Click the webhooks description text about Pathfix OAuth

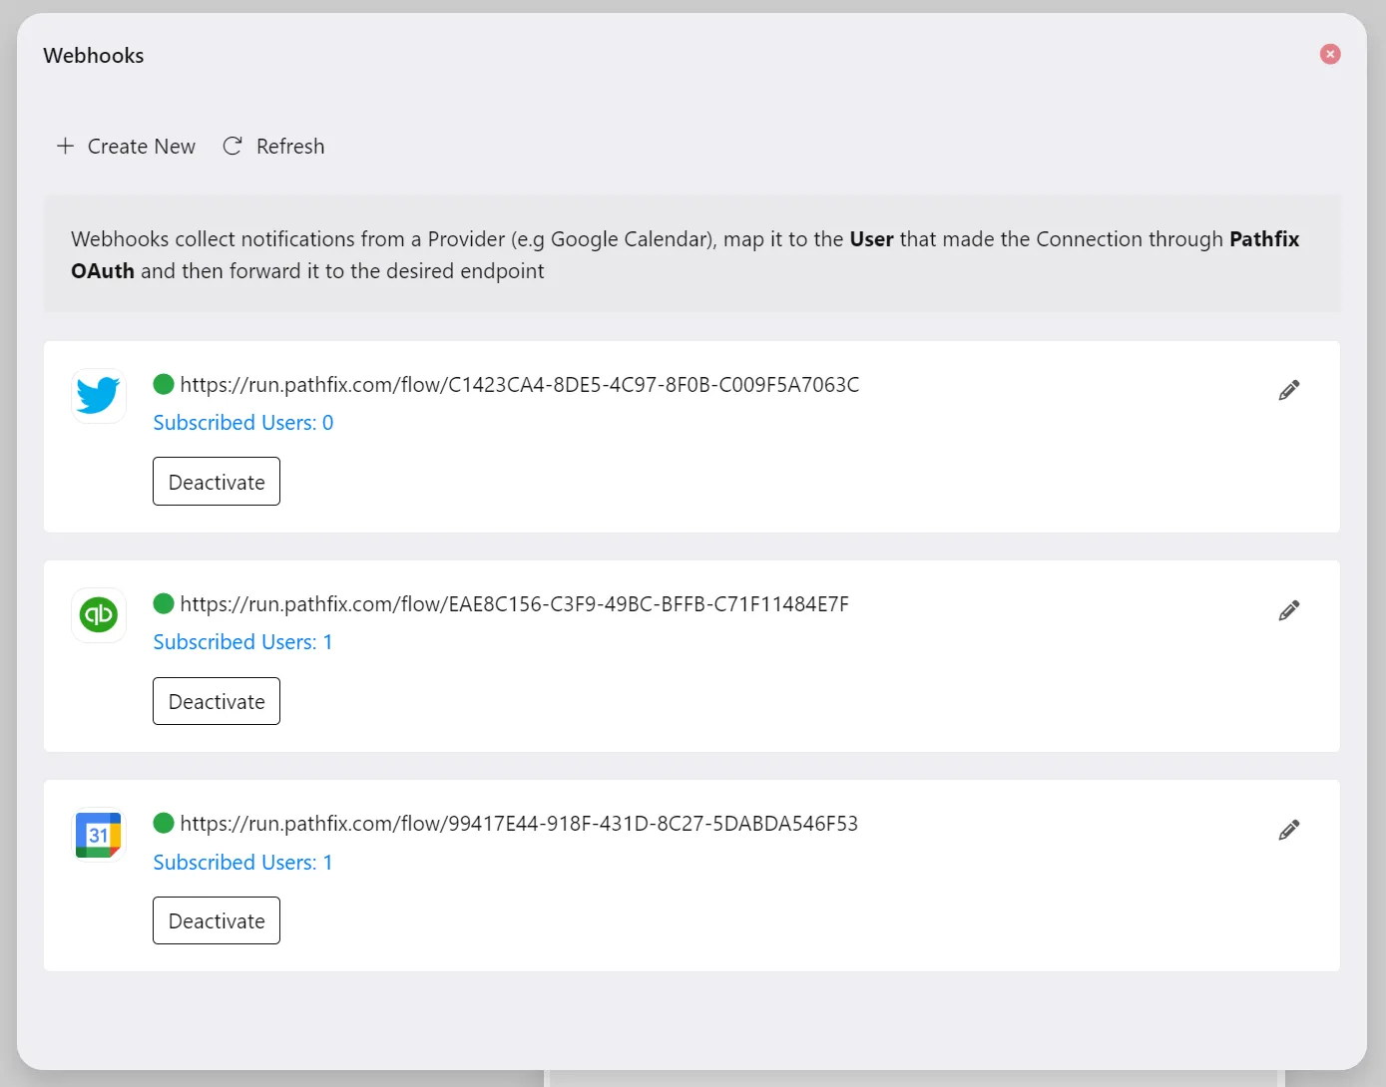click(686, 255)
